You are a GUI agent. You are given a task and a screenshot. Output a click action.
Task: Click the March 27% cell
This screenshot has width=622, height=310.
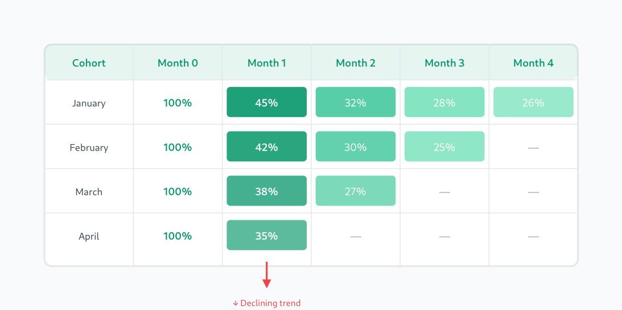[x=355, y=191]
